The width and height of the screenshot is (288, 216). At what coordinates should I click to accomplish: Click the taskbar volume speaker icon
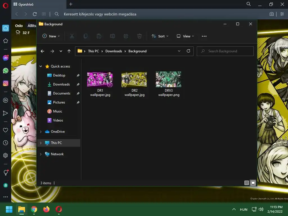[261, 209]
